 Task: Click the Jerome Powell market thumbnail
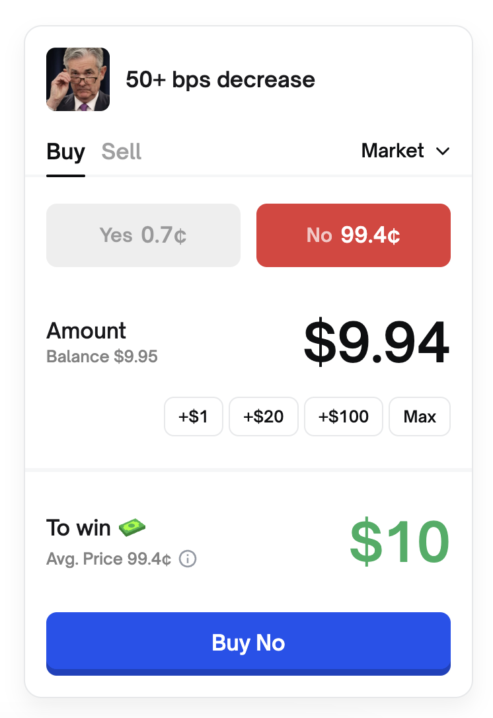point(78,79)
